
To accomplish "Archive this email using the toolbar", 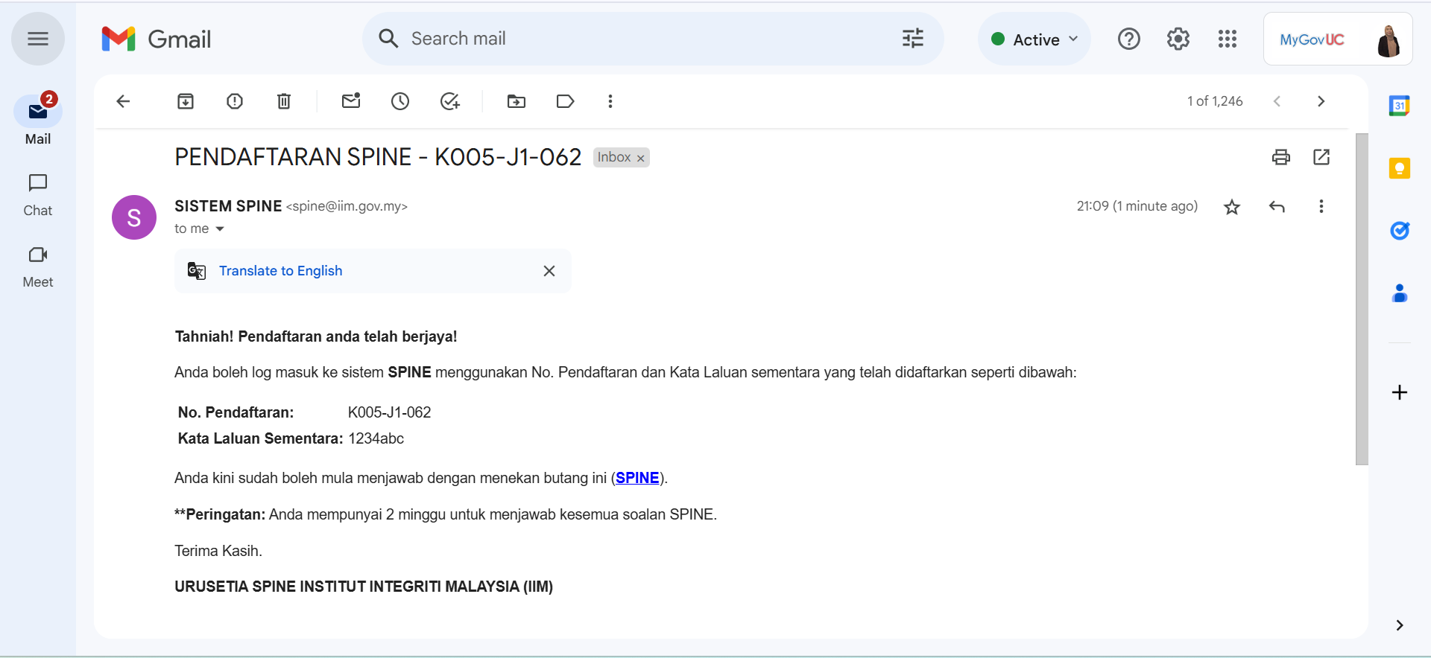I will [x=186, y=101].
